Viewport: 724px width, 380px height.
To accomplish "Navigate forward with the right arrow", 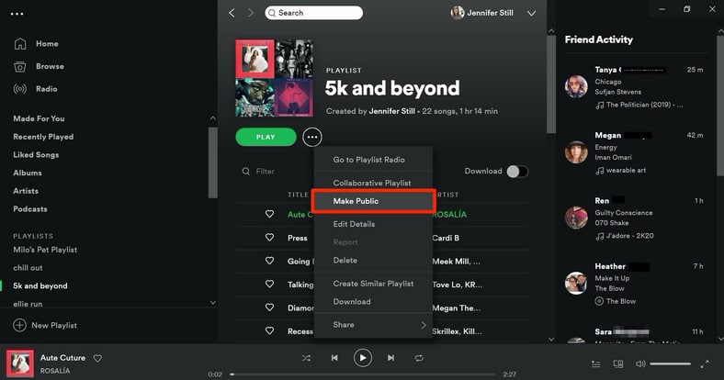I will [251, 13].
